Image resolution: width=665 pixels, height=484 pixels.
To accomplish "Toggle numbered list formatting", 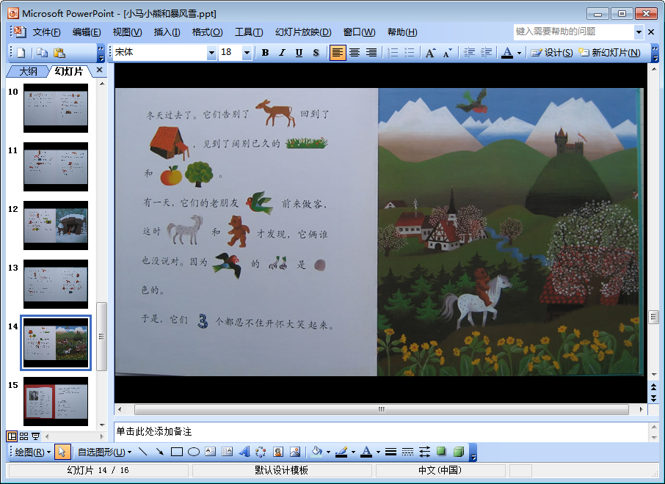I will [393, 53].
